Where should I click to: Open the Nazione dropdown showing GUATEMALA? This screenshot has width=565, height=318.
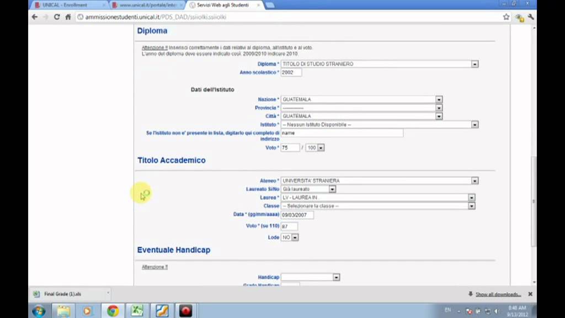[361, 99]
